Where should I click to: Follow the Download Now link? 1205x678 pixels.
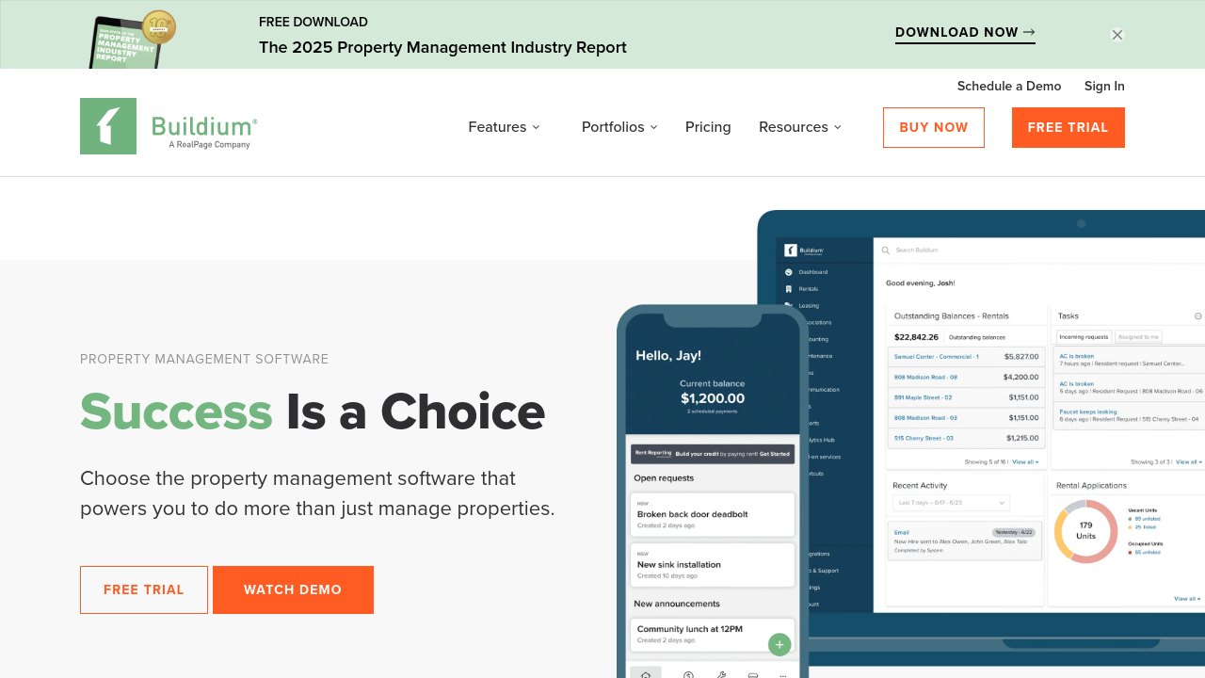(x=965, y=33)
